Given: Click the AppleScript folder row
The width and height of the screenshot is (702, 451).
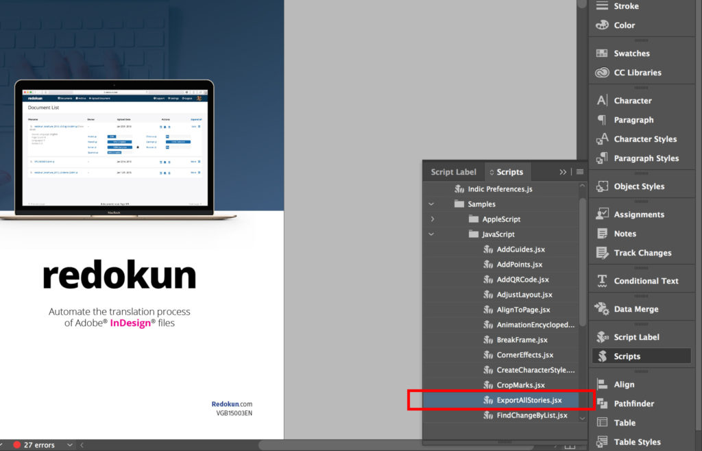Looking at the screenshot, I should 501,219.
